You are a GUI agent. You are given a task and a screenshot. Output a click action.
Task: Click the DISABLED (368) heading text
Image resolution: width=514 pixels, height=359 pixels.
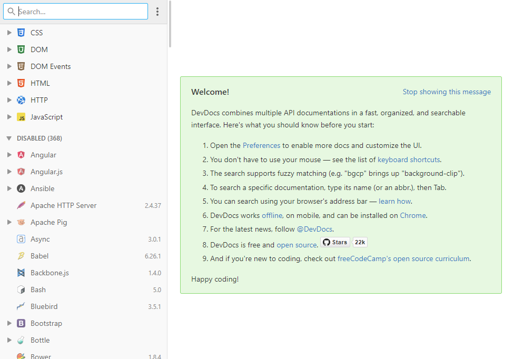coord(39,138)
